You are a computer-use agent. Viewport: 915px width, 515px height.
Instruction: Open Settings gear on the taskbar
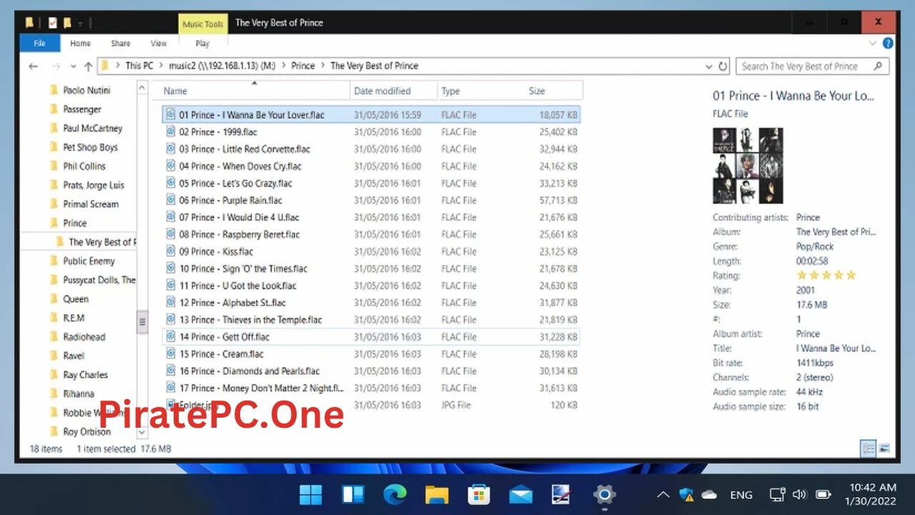(x=604, y=494)
